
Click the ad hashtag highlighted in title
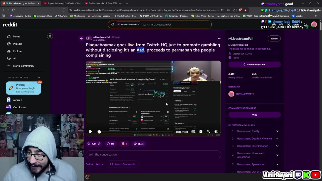click(140, 50)
